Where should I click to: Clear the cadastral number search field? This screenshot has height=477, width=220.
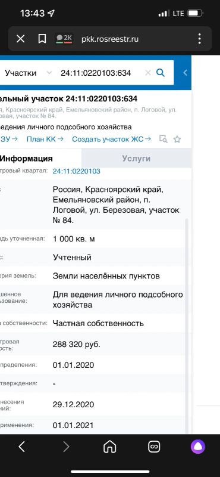click(148, 73)
